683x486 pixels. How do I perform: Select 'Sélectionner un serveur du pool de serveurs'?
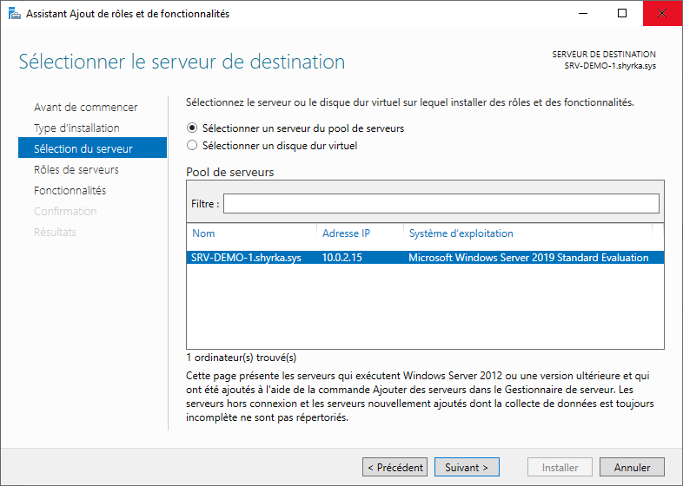pos(192,128)
